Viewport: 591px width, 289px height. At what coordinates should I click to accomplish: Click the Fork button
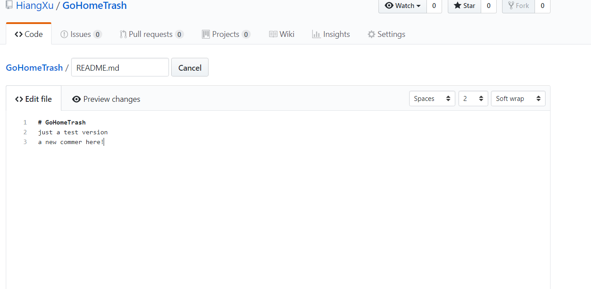tap(519, 6)
